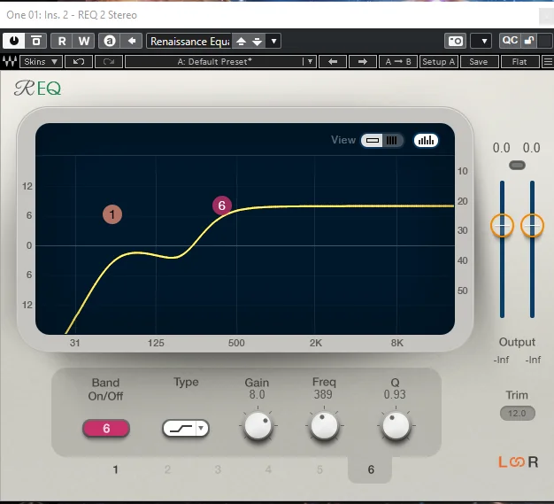Click the A → B copy button

[x=398, y=61]
